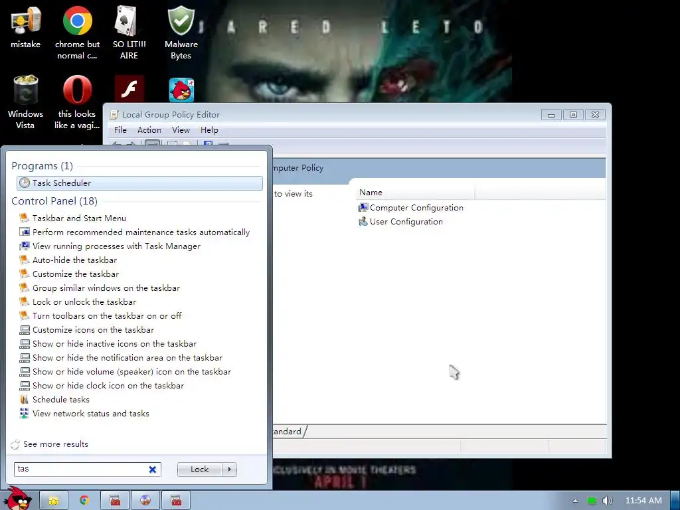Select Auto-hide the taskbar result

(x=68, y=260)
